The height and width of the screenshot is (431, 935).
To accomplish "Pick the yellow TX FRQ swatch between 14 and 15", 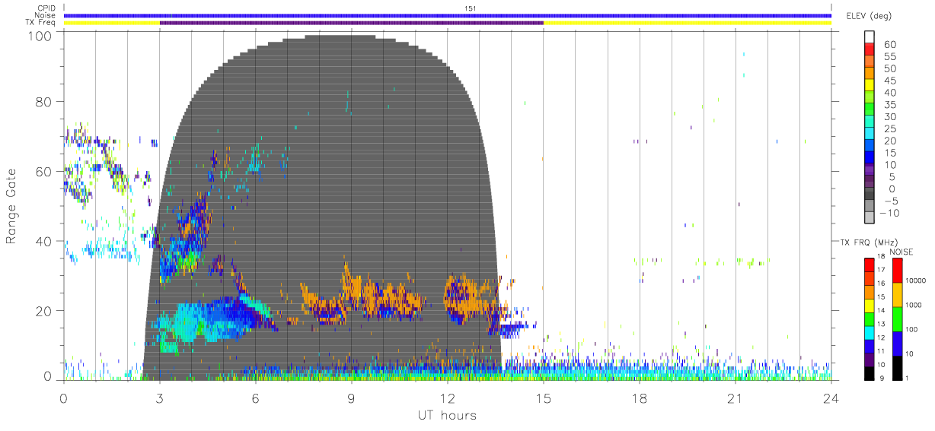I will point(870,305).
